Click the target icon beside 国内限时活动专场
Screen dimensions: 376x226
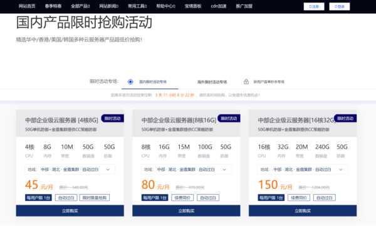130,82
